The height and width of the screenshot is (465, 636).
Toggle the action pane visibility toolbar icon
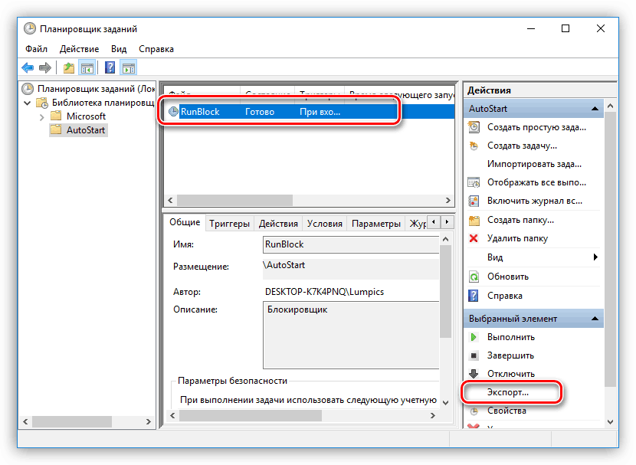(x=128, y=67)
